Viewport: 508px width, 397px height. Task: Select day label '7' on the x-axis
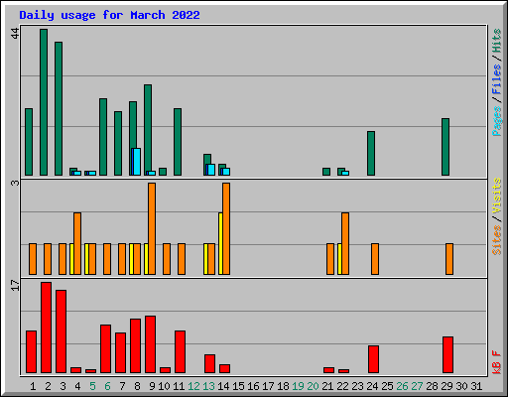point(122,386)
